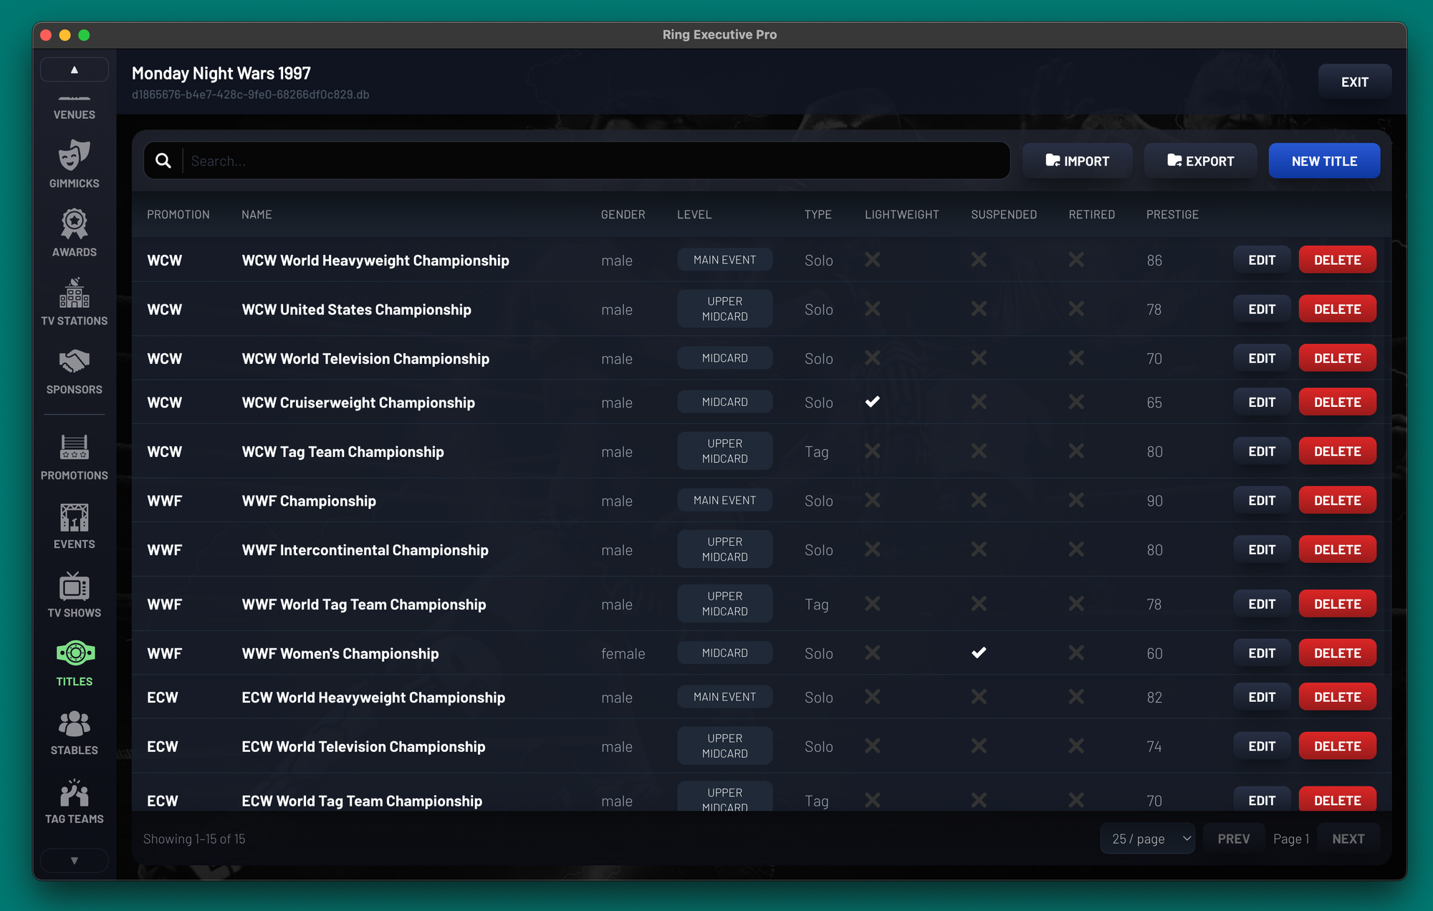The height and width of the screenshot is (911, 1433).
Task: Toggle Retired for WCW Tag Team Championship
Action: coord(1076,451)
